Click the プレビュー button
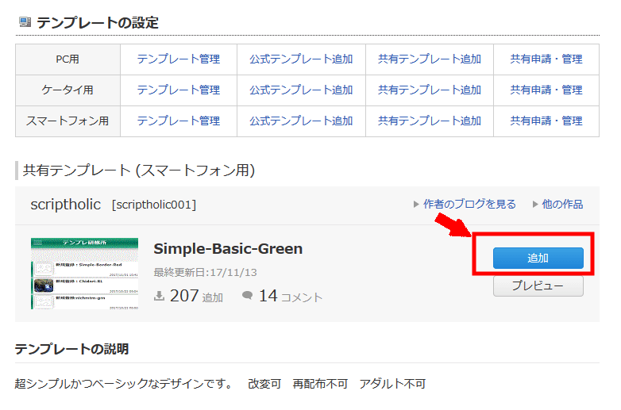 (x=538, y=285)
